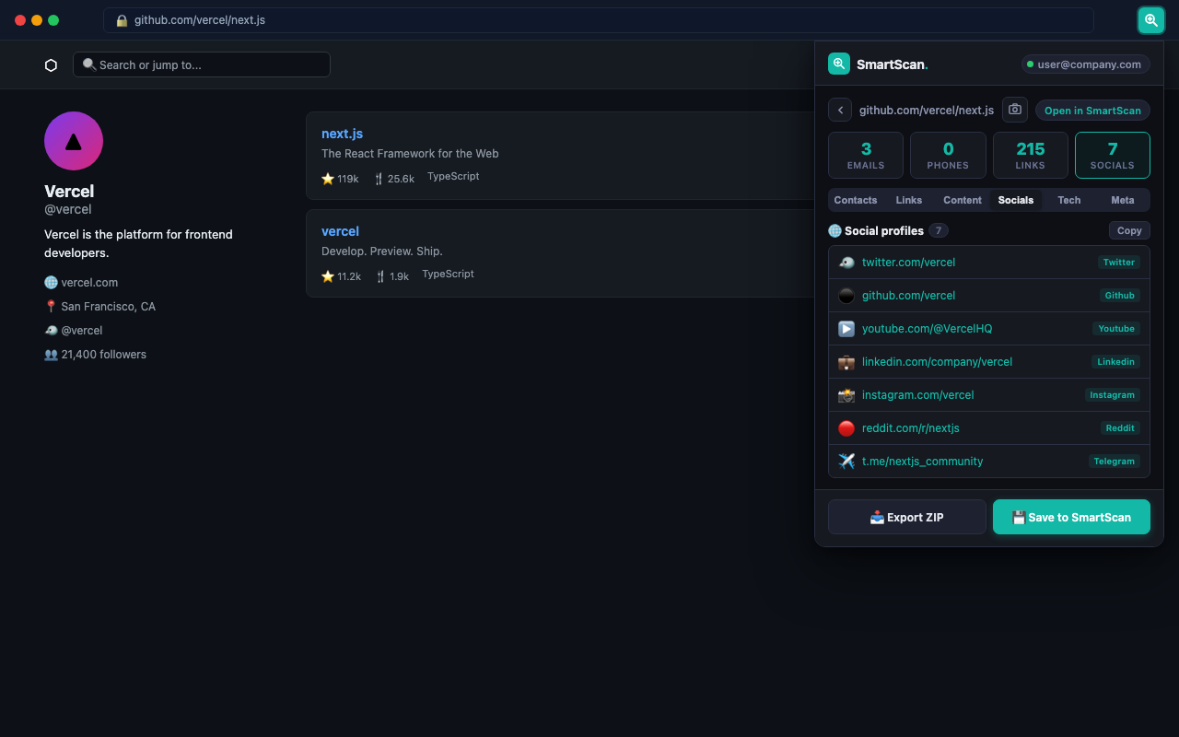Click the GitHub circle icon in social list
This screenshot has width=1179, height=737.
[846, 296]
